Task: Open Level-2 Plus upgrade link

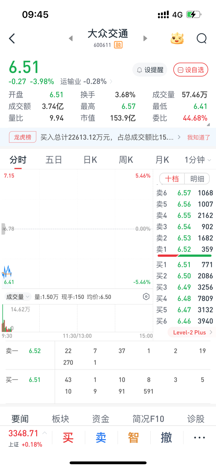Action: (192, 332)
